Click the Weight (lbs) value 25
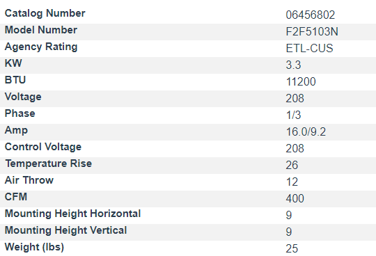The image size is (376, 256). pyautogui.click(x=292, y=248)
